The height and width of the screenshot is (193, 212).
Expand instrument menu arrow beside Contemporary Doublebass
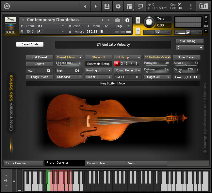click(x=23, y=20)
